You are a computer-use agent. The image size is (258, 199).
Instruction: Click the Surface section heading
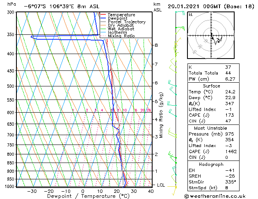211,86
